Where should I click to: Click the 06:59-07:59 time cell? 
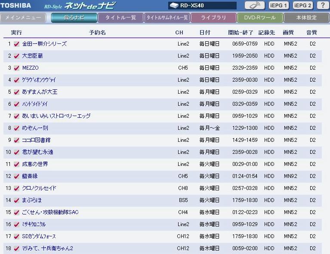point(245,44)
